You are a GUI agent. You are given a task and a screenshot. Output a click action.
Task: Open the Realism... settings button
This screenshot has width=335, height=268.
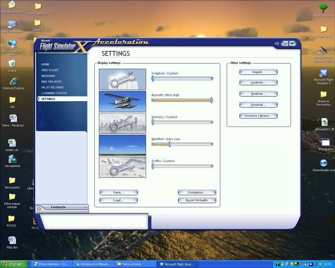tap(258, 94)
